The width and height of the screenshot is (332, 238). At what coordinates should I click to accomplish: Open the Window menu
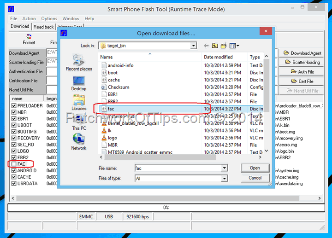click(x=71, y=18)
